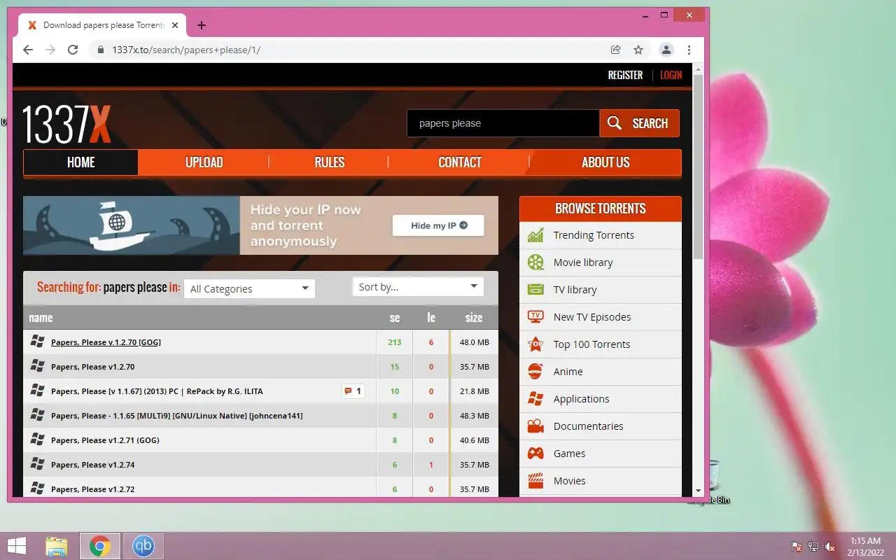Click the scrollbar down arrow
The width and height of the screenshot is (896, 560).
698,491
